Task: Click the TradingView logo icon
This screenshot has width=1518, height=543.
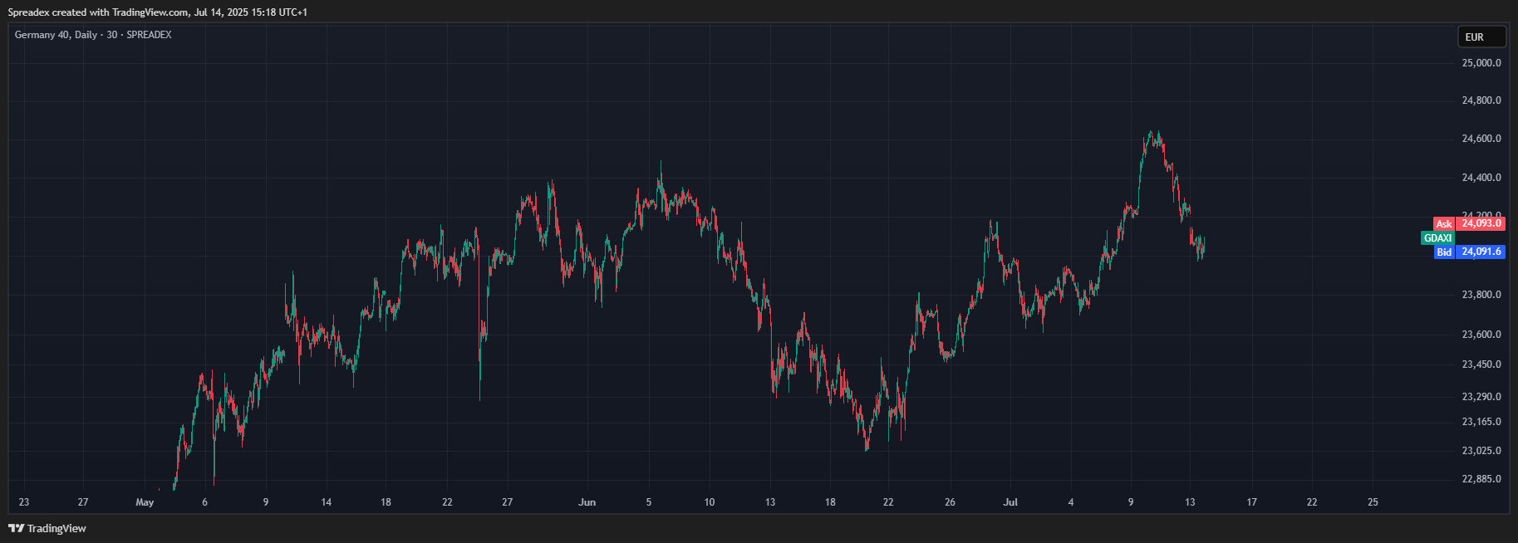Action: (x=16, y=528)
